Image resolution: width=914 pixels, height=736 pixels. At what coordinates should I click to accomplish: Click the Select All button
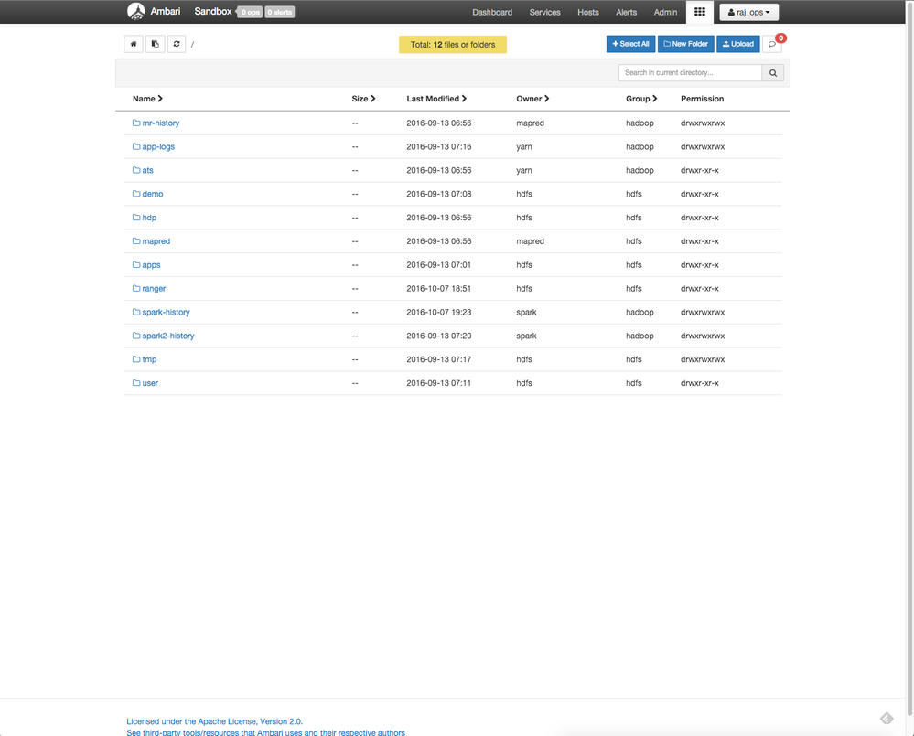coord(630,44)
